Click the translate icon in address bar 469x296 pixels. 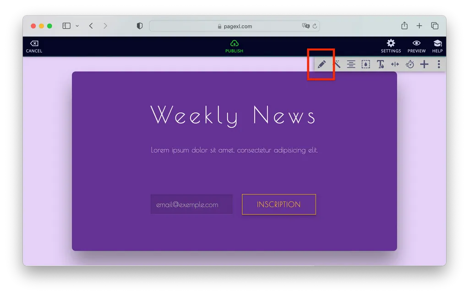click(x=305, y=26)
